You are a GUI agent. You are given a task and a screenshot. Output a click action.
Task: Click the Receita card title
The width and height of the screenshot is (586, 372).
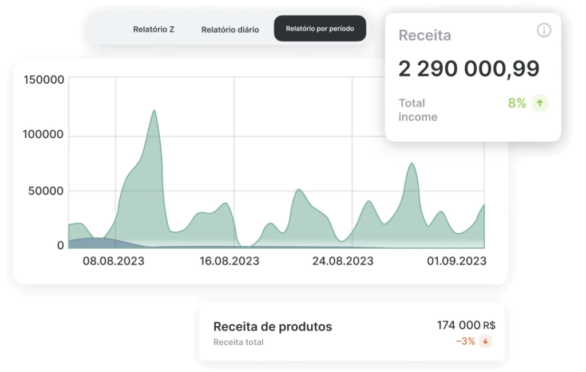(425, 35)
